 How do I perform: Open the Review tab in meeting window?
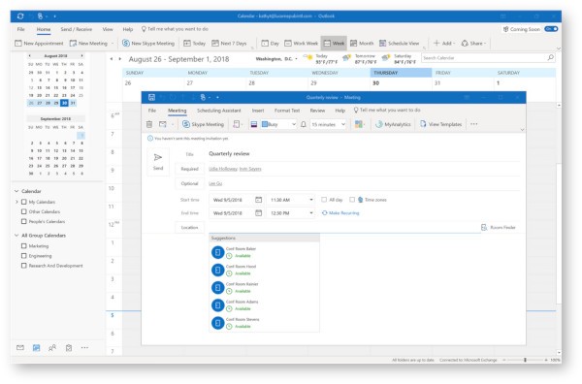point(317,111)
